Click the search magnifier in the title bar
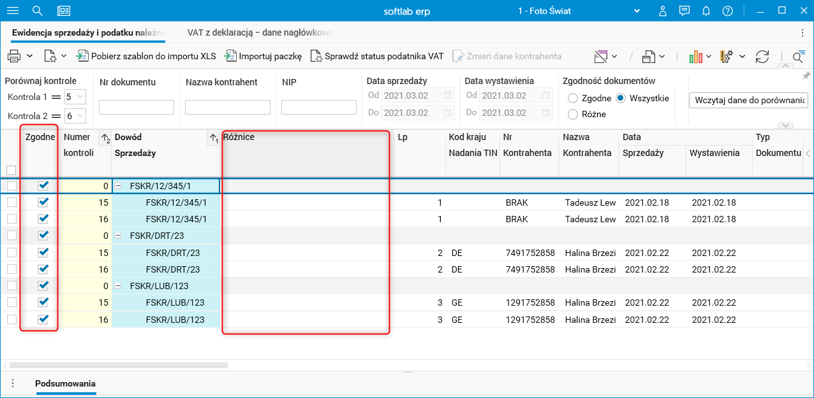Image resolution: width=814 pixels, height=398 pixels. coord(38,11)
